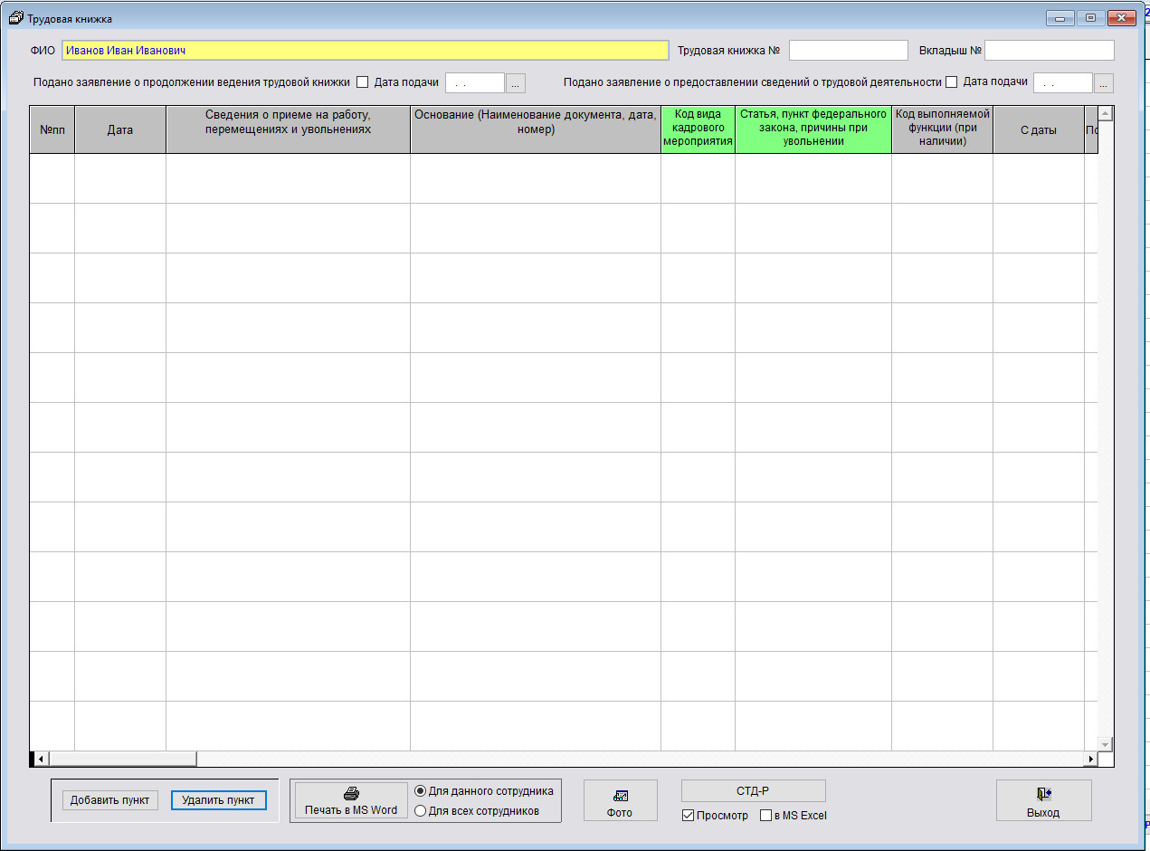Viewport: 1150px width, 851px height.
Task: Click the №пп column header
Action: coord(52,129)
